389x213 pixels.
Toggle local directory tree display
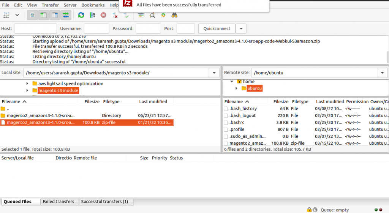[x=44, y=15]
